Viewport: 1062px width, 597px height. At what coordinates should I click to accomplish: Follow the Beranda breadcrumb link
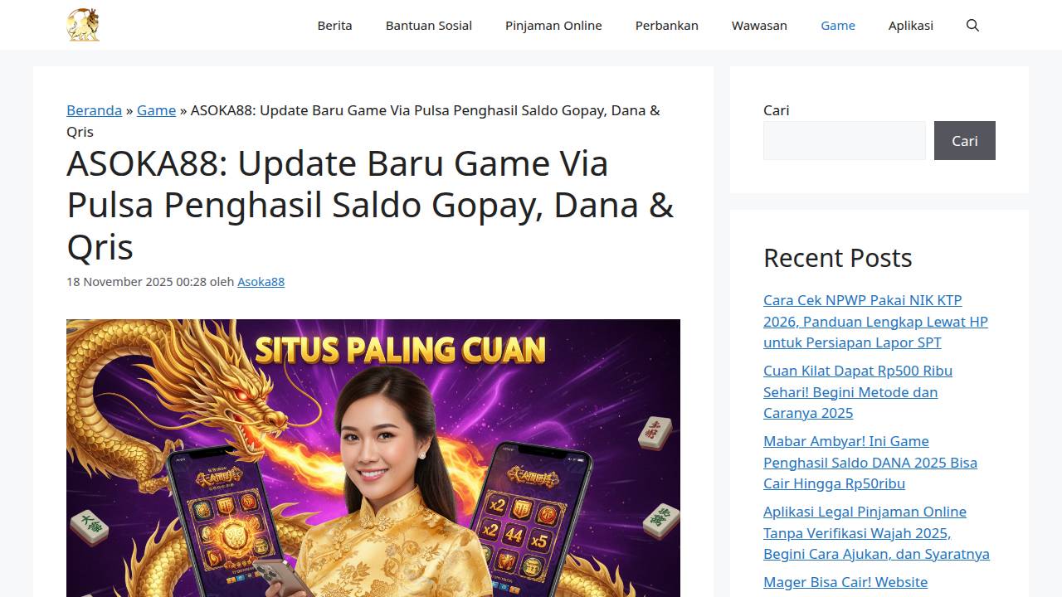(x=94, y=110)
